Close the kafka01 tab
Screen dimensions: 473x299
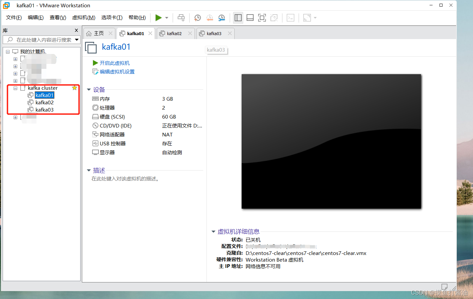[150, 33]
